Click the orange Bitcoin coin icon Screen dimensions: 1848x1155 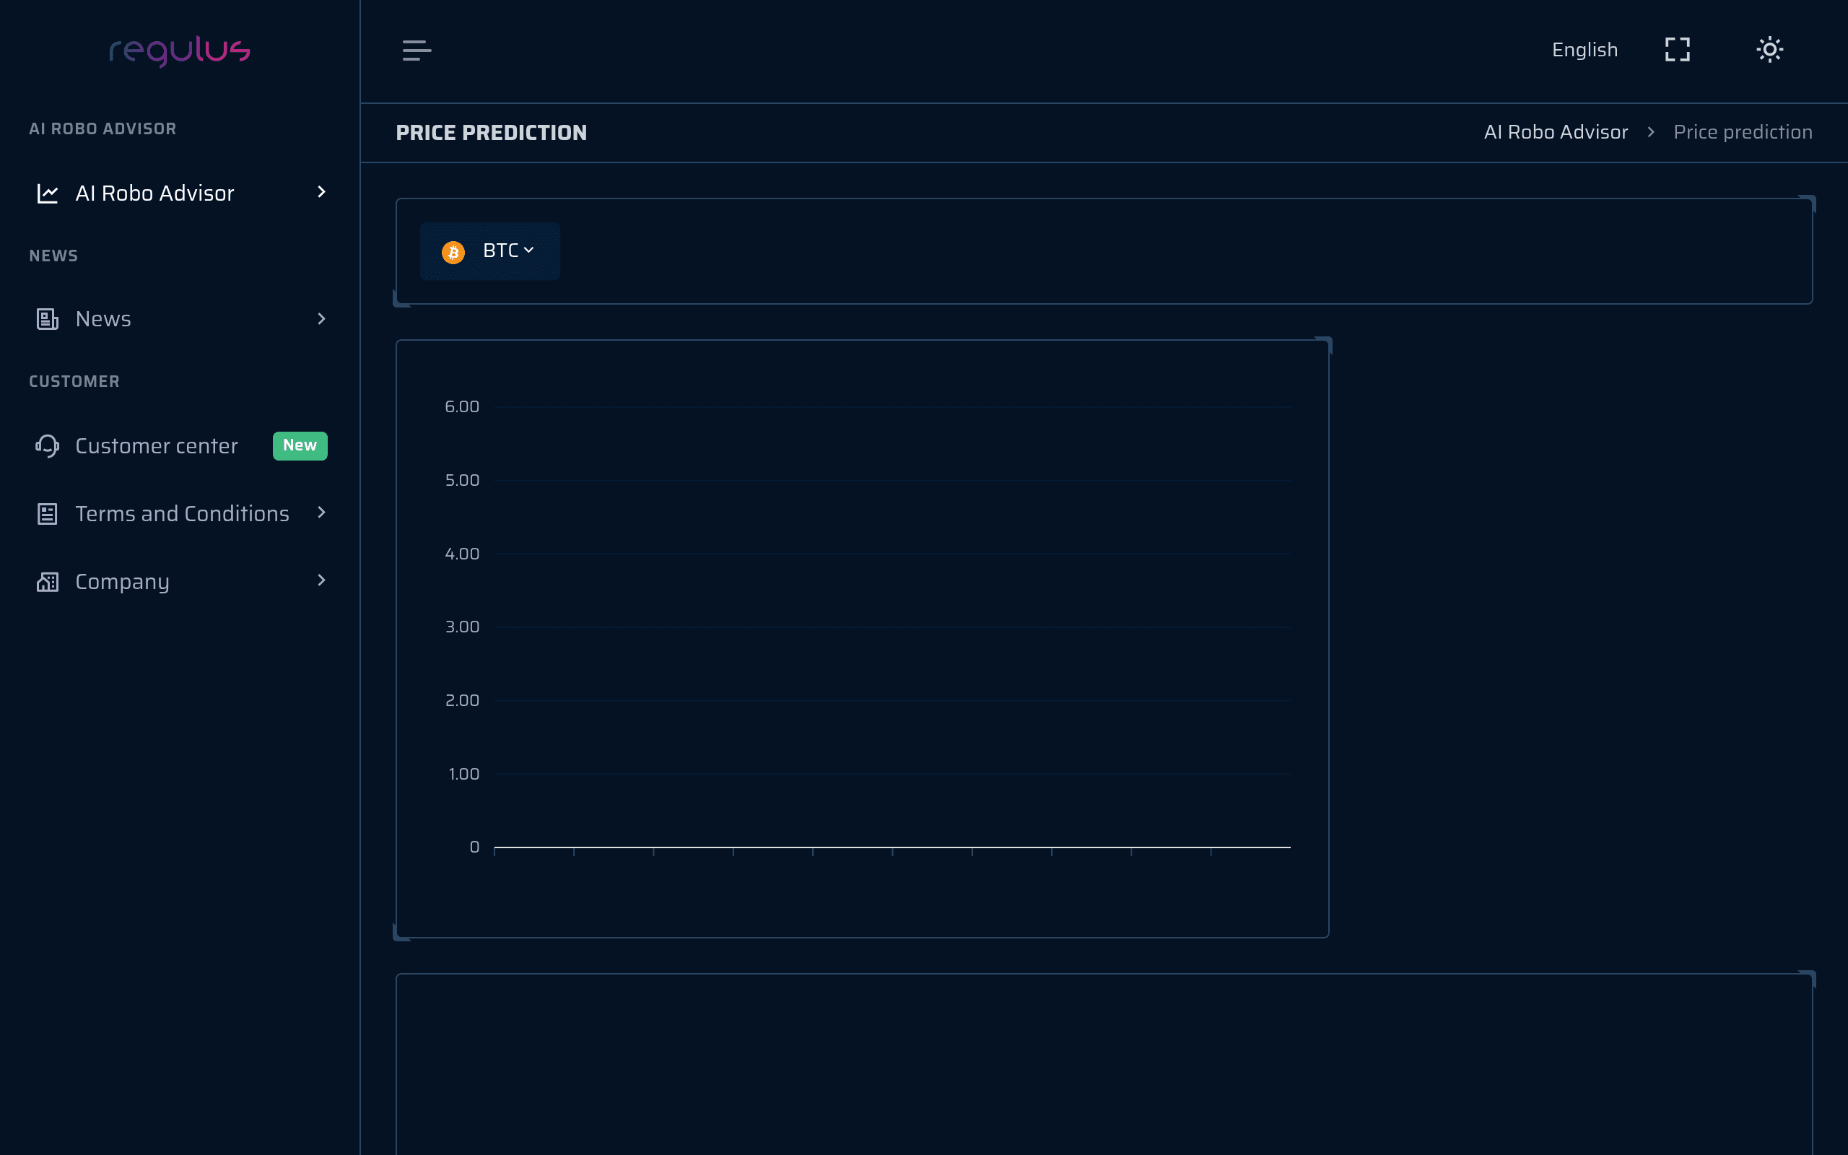[x=453, y=252]
